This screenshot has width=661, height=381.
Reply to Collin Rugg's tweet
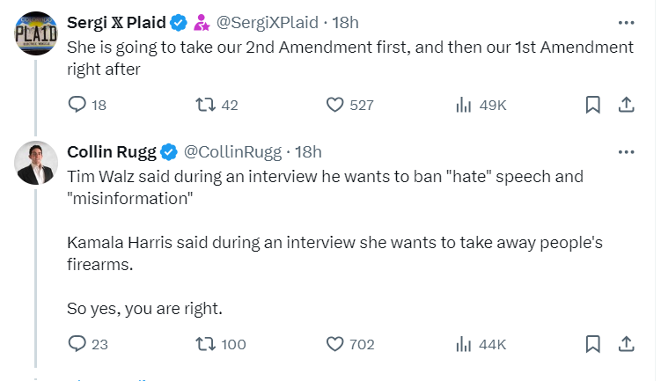[77, 344]
